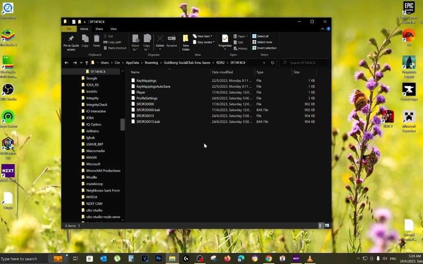
Task: Click Select all in the ribbon
Action: click(262, 36)
